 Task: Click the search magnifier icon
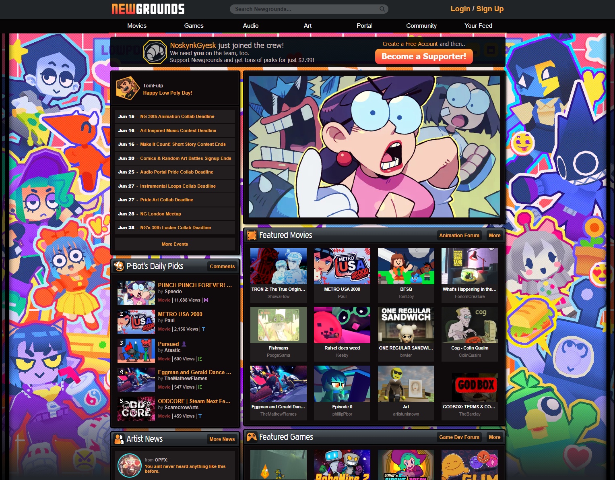[382, 9]
